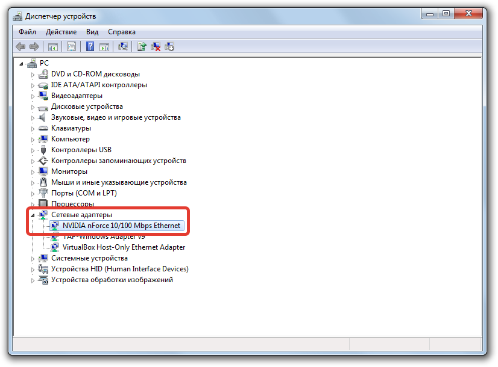The width and height of the screenshot is (498, 367).
Task: Click the Видеоадаптеры display icon
Action: pyautogui.click(x=43, y=96)
